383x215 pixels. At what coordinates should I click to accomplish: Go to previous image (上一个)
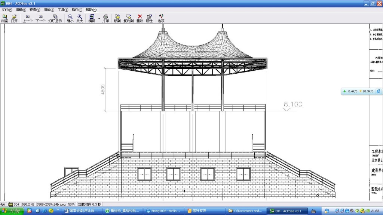click(28, 18)
